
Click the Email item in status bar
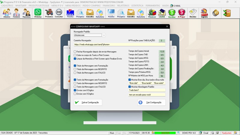tap(204, 133)
